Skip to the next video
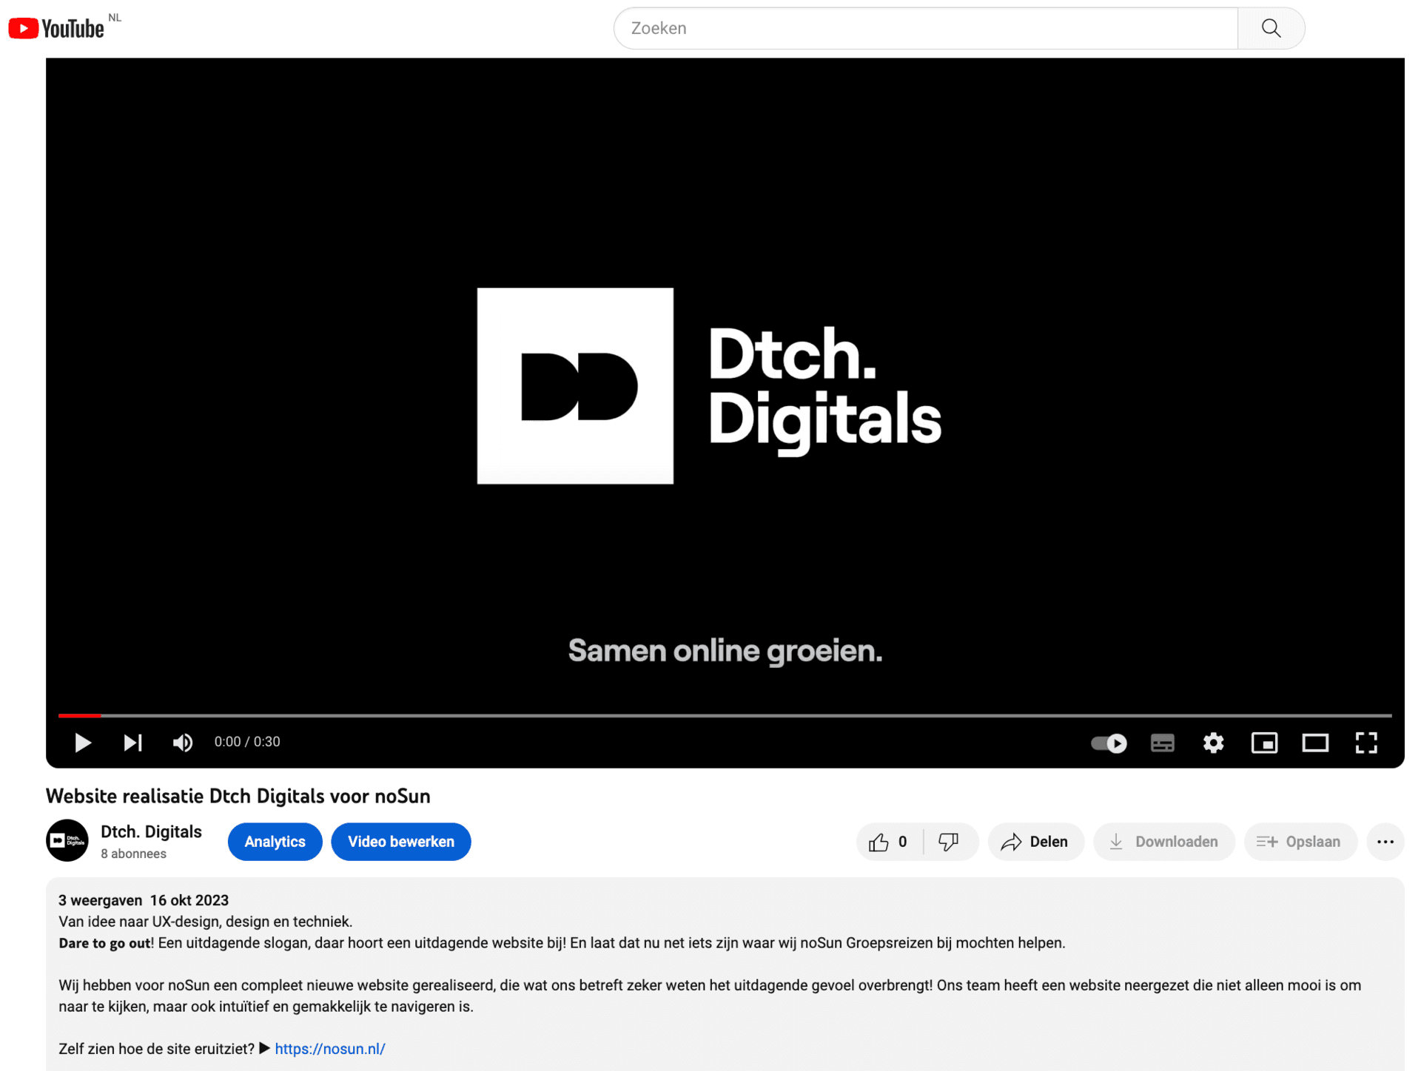1421x1071 pixels. [x=133, y=742]
